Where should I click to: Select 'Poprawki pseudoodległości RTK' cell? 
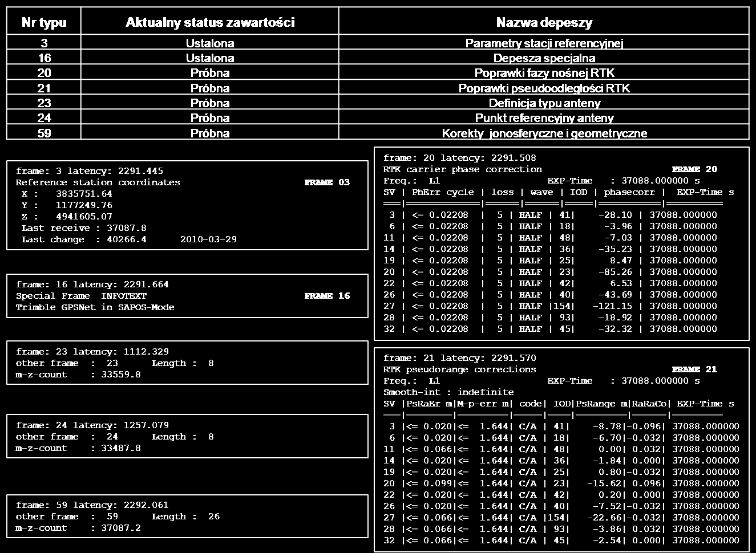544,88
